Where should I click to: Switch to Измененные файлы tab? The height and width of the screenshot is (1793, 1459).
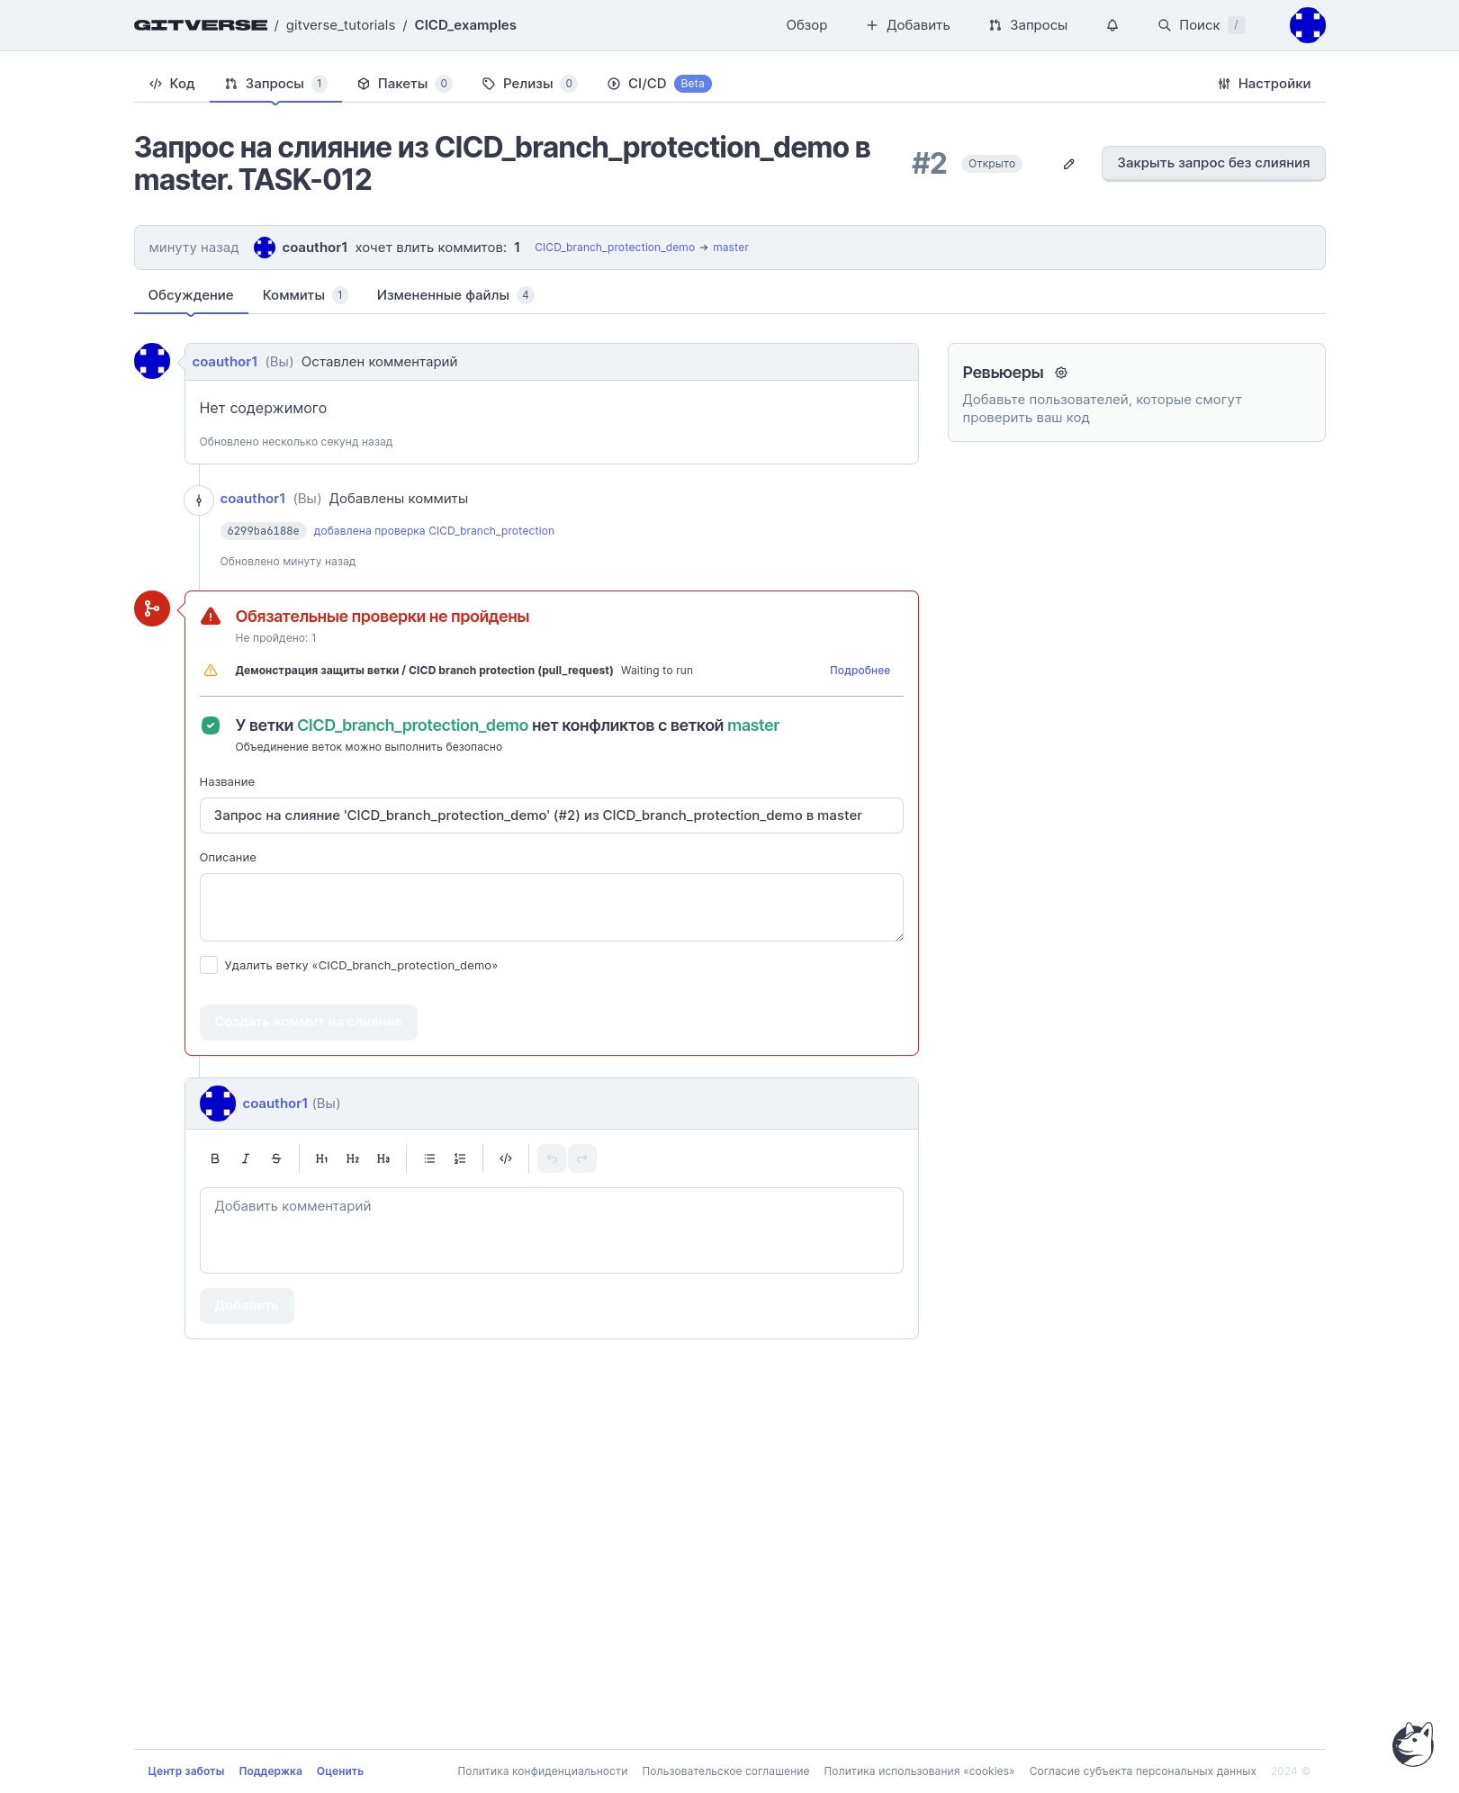455,295
